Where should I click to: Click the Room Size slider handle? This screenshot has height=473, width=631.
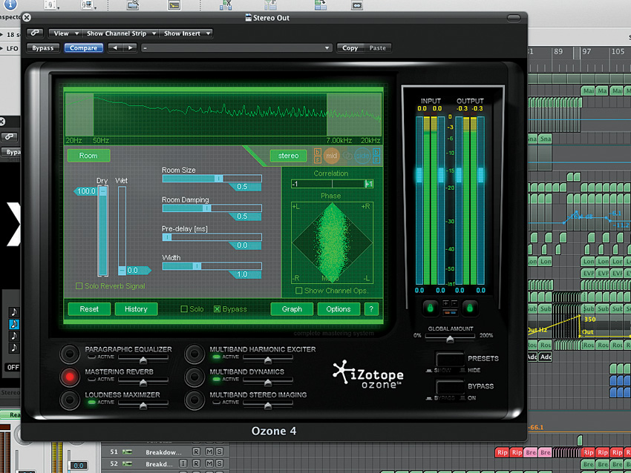(218, 179)
